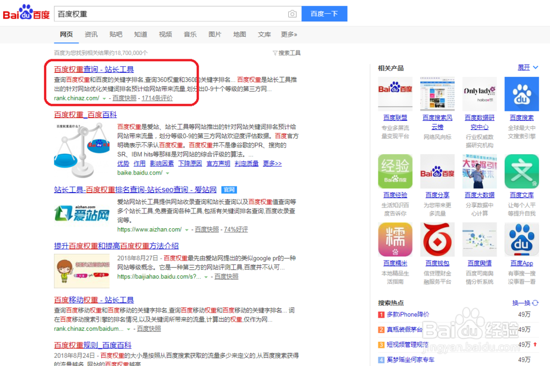Click the 换一换 hot search text link
The image size is (550, 366).
521,303
